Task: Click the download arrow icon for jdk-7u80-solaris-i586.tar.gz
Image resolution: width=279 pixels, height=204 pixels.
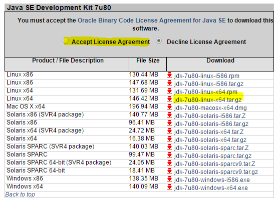Action: click(x=170, y=123)
